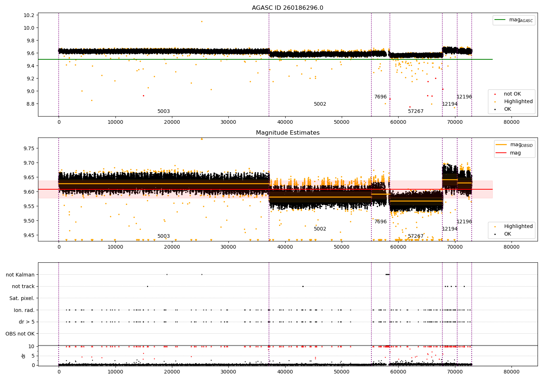Click OBSID label 12196 in middle plot

pyautogui.click(x=464, y=222)
